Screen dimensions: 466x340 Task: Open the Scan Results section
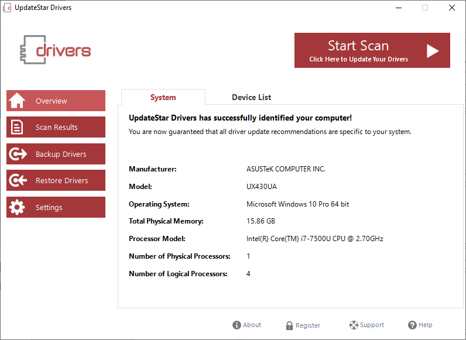tap(56, 127)
